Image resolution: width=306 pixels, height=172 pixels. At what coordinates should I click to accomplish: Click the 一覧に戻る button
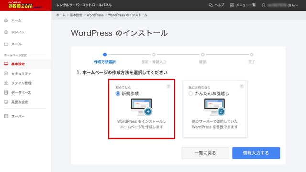click(x=205, y=153)
